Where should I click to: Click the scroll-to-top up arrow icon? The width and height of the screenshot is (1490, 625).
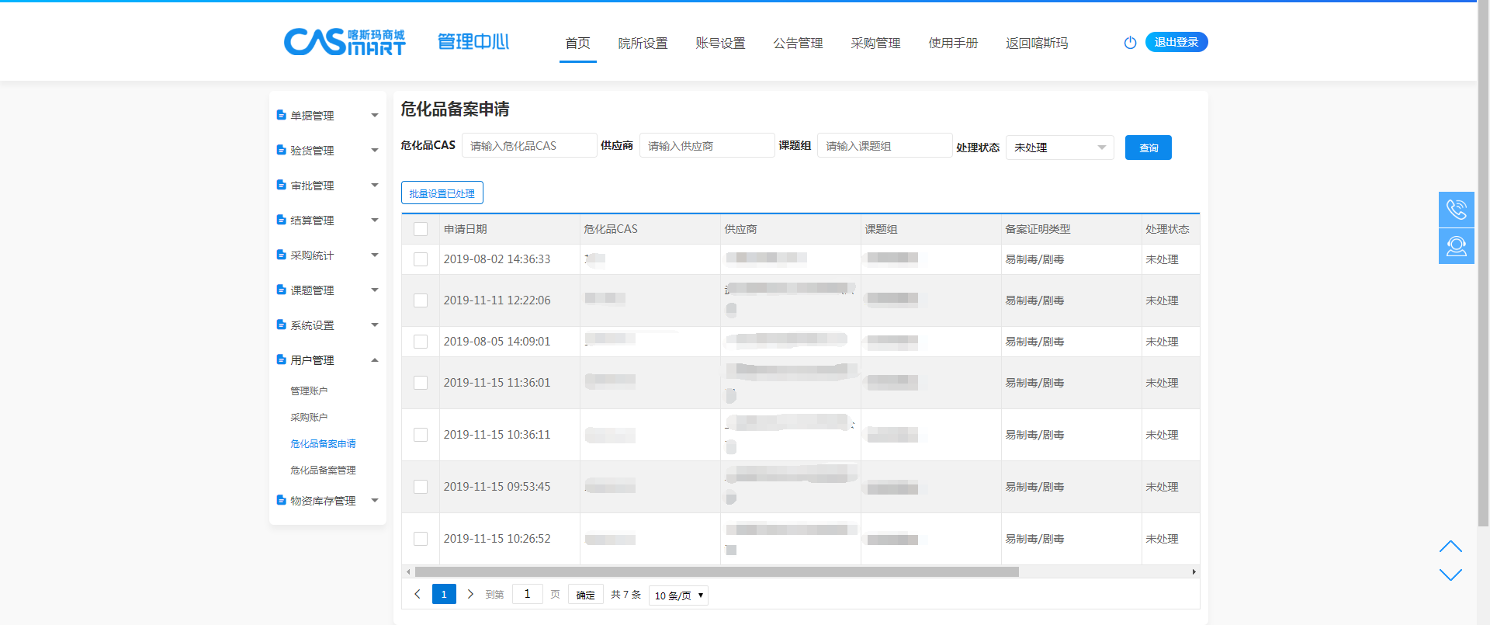tap(1450, 547)
